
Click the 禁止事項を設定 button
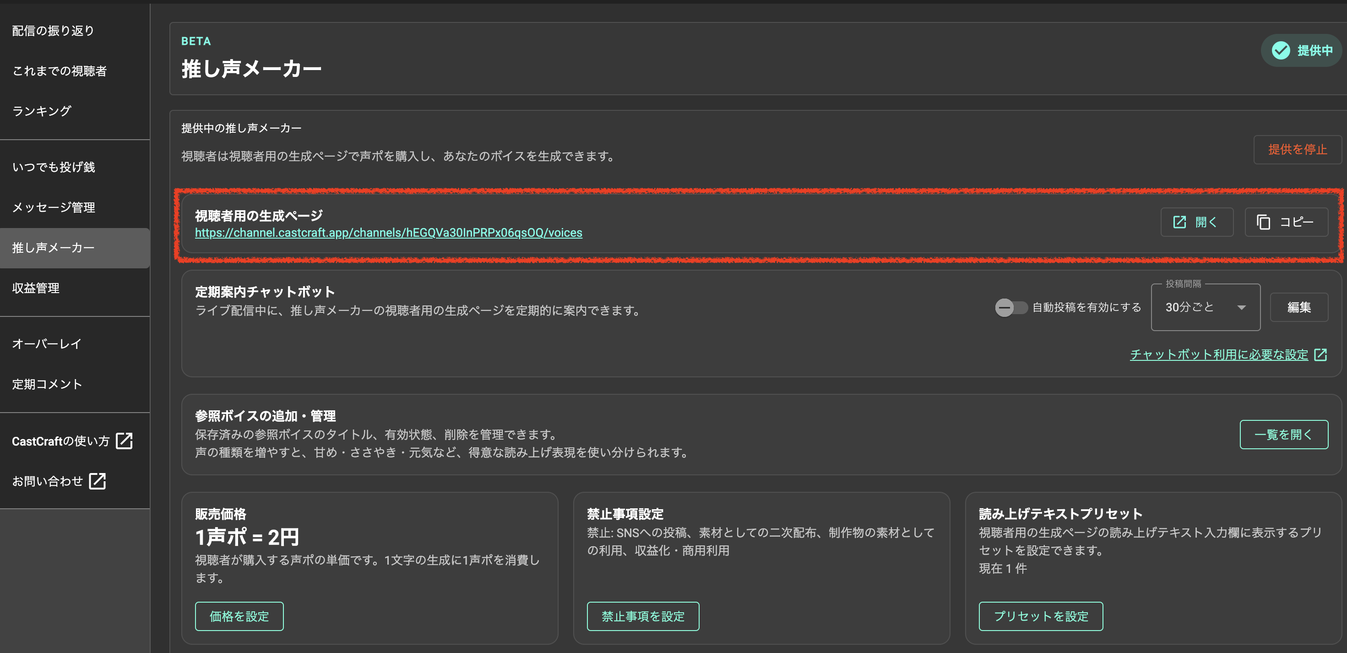[x=643, y=616]
